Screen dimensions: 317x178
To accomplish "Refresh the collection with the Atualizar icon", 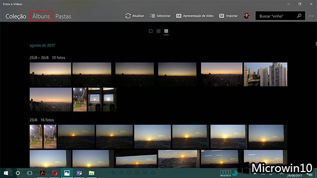I will pos(128,16).
